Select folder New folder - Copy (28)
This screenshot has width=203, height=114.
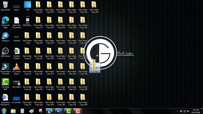tap(72, 22)
